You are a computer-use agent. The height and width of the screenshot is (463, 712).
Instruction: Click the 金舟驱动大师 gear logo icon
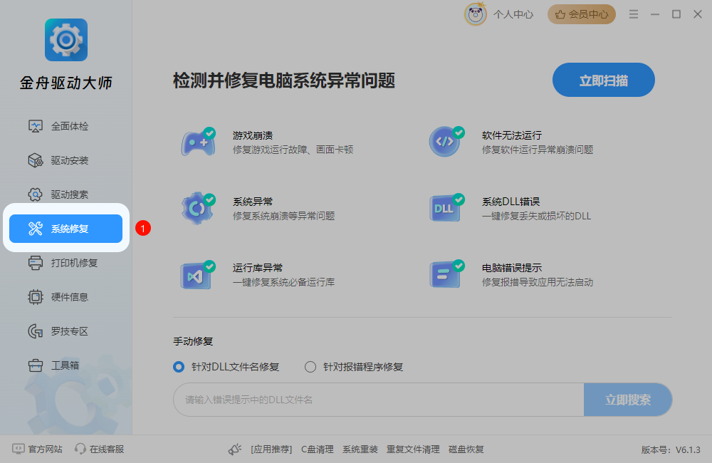tap(66, 40)
